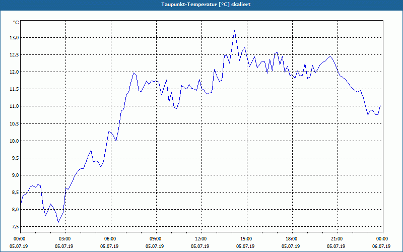
Task: Select the 10,5 y-axis label
Action: (15, 123)
